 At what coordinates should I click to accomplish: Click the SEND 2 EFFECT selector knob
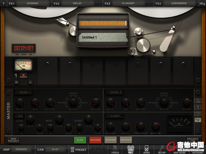click(164, 102)
